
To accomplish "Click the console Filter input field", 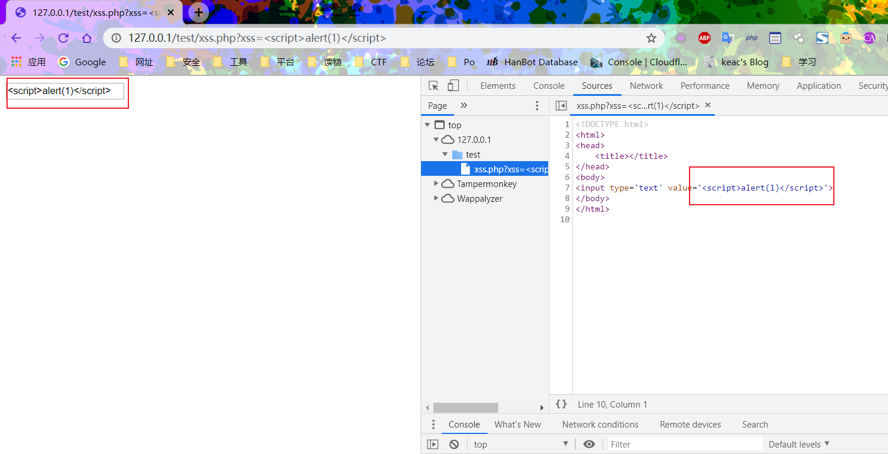I will 684,445.
